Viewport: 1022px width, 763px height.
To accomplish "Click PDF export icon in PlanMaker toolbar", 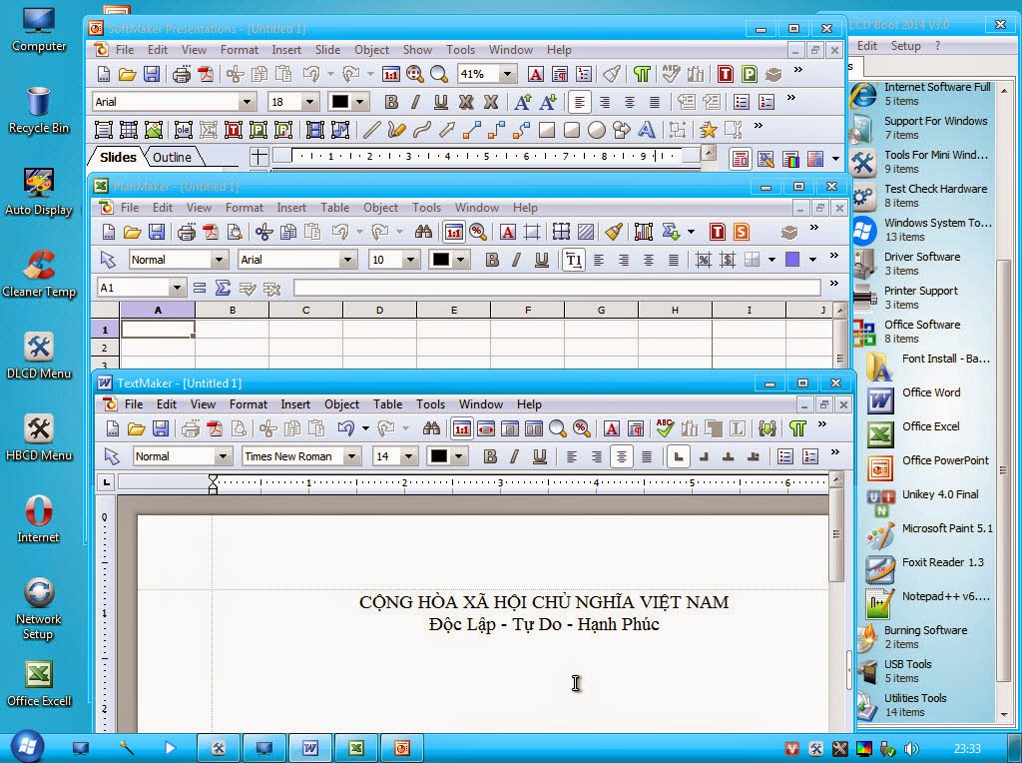I will pos(210,232).
